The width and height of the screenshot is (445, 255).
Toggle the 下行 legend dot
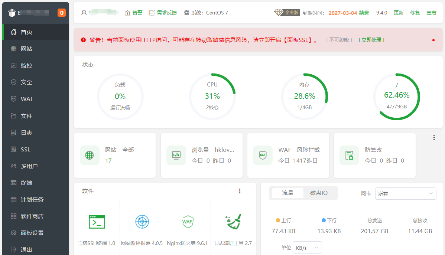tap(324, 220)
